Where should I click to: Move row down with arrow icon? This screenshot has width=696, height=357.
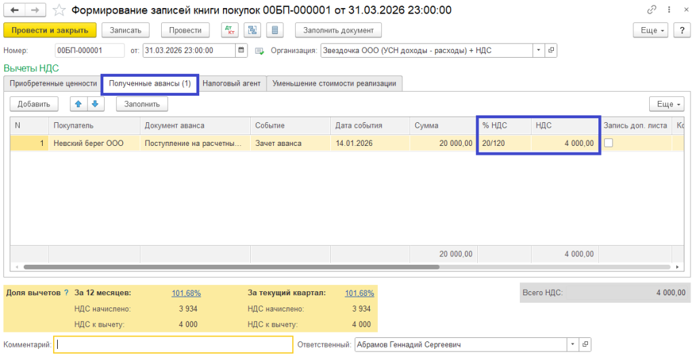[x=94, y=104]
